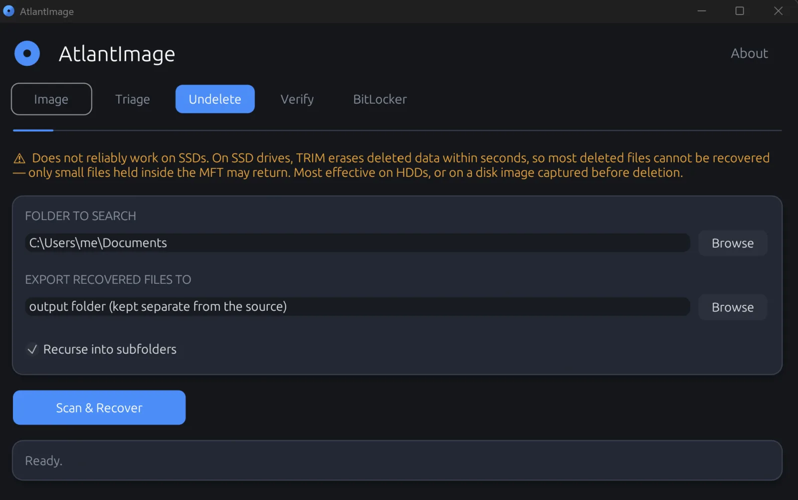Image resolution: width=798 pixels, height=500 pixels.
Task: Open the BitLocker tab
Action: tap(380, 99)
